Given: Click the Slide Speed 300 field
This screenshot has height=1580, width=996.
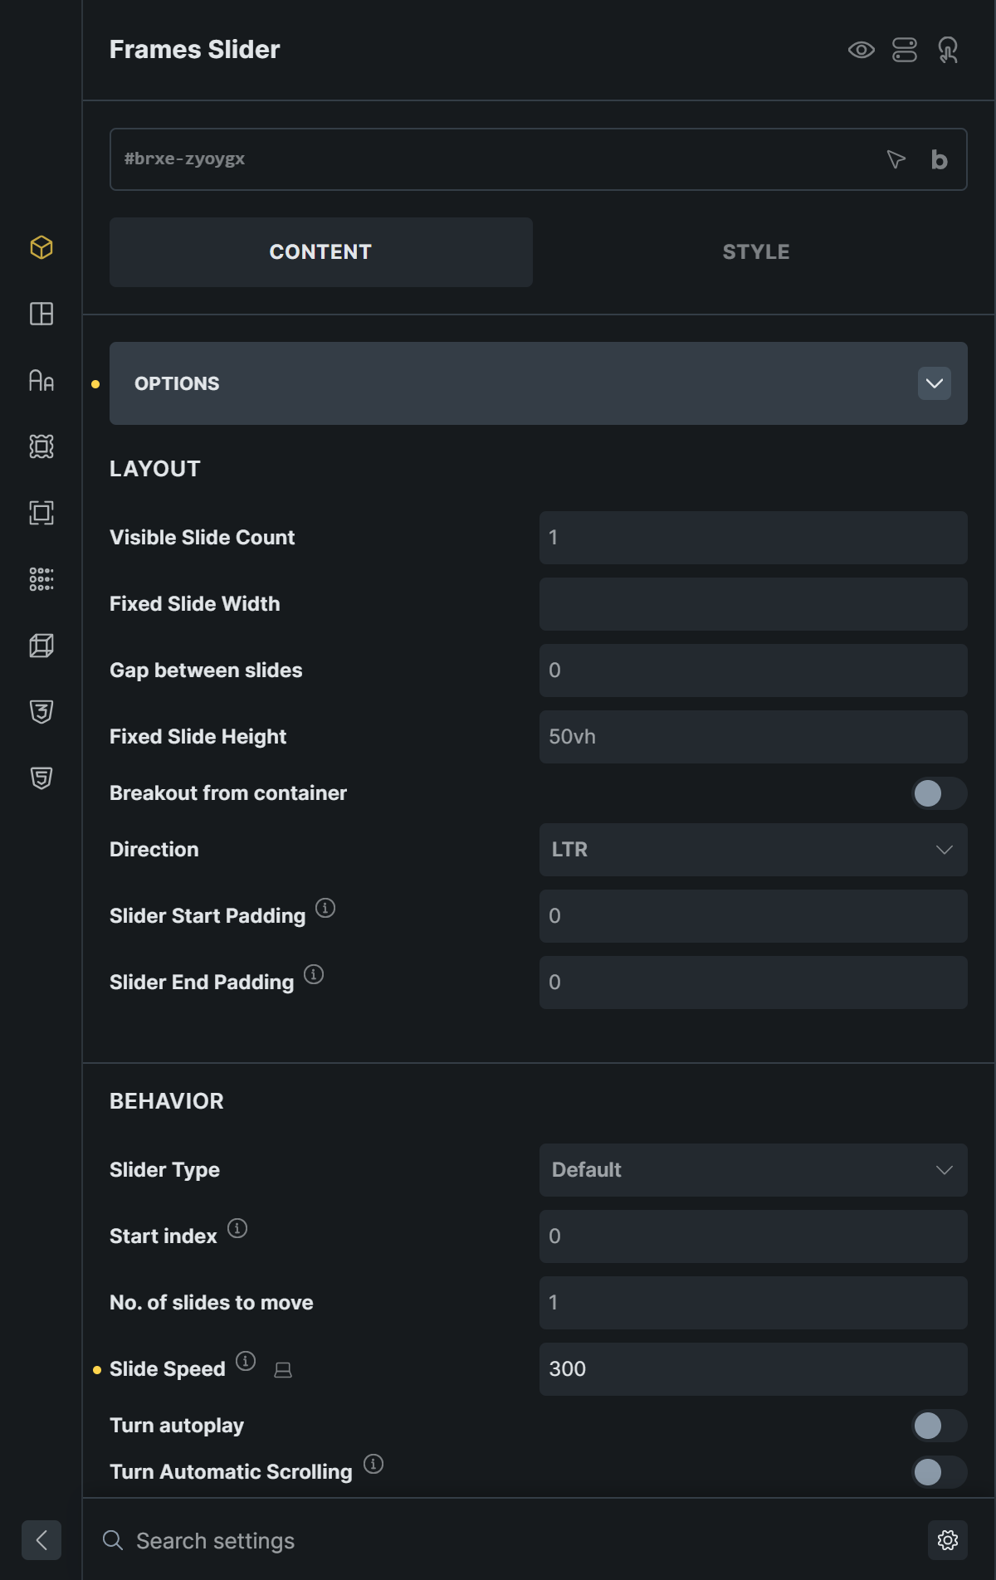Looking at the screenshot, I should (754, 1369).
